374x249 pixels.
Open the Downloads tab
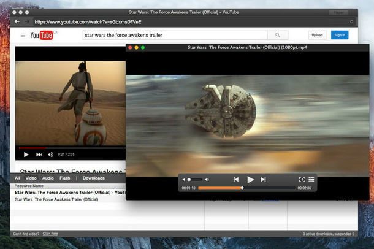94,178
